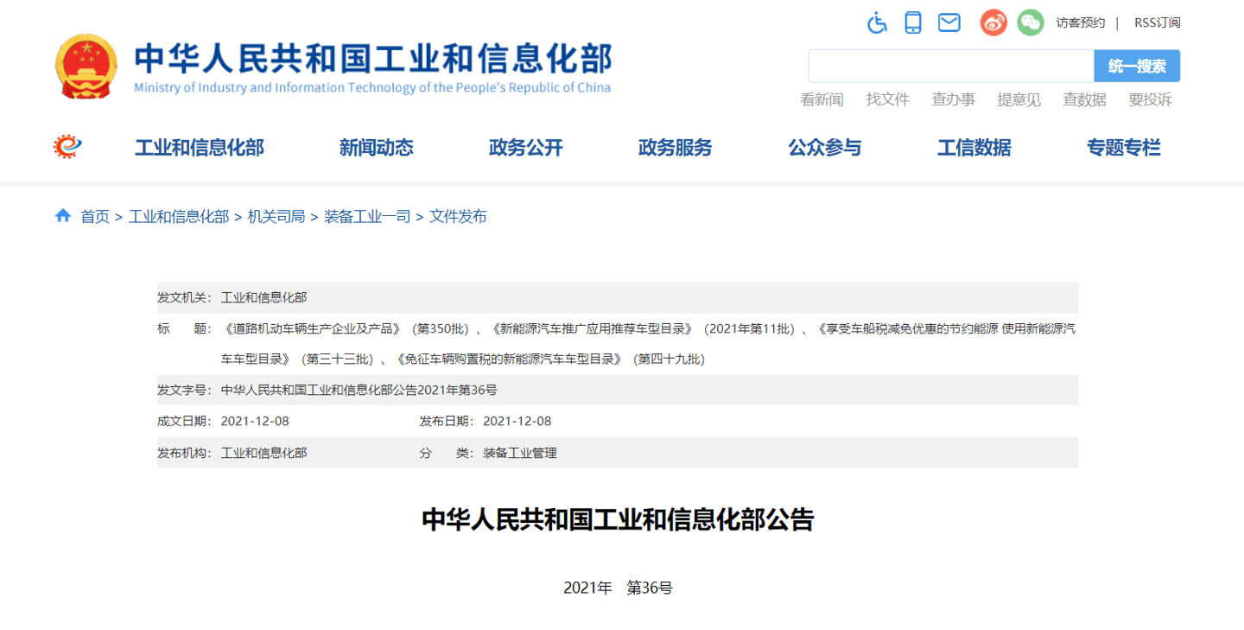Click the 统一搜索 search button
Viewport: 1244px width, 630px height.
pos(1137,67)
